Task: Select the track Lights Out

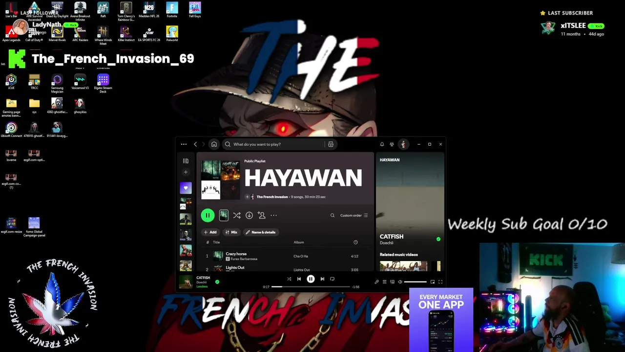Action: pyautogui.click(x=235, y=267)
